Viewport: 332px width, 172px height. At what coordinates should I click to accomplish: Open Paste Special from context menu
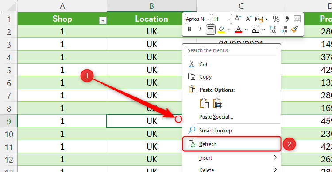(232, 117)
